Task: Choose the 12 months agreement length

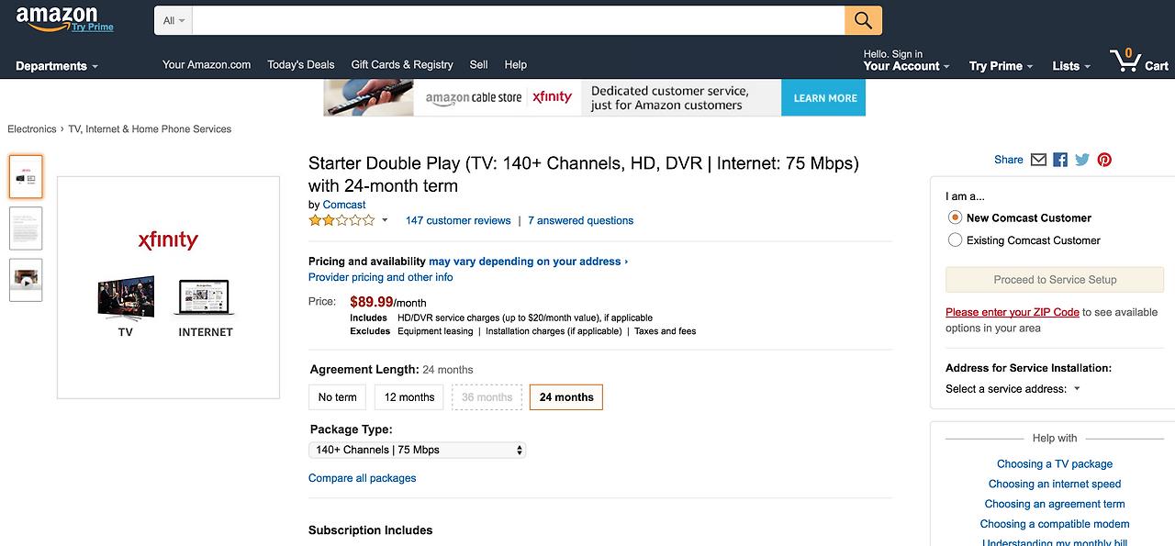Action: [409, 397]
